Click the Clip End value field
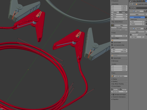The width and height of the screenshot is (147, 110). (x=119, y=51)
